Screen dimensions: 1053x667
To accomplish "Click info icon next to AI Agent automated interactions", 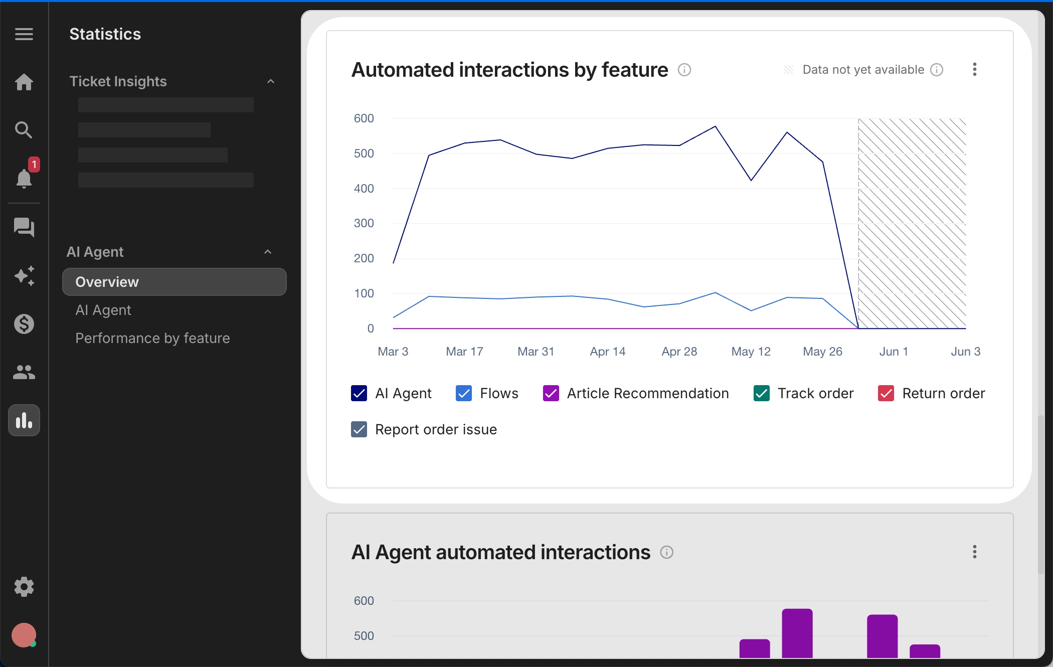I will pyautogui.click(x=667, y=552).
